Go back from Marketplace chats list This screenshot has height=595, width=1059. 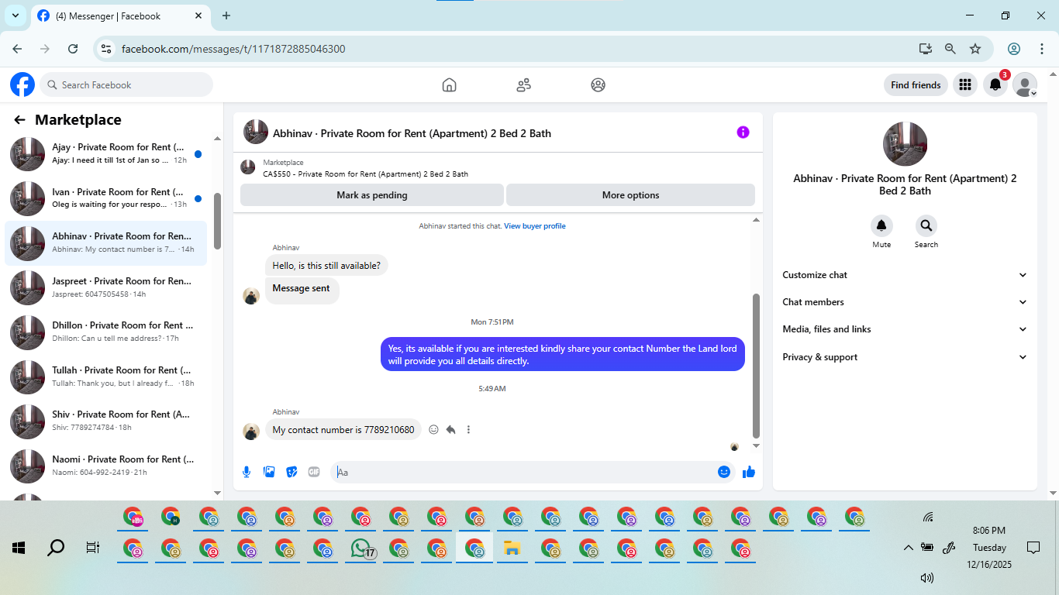coord(19,120)
